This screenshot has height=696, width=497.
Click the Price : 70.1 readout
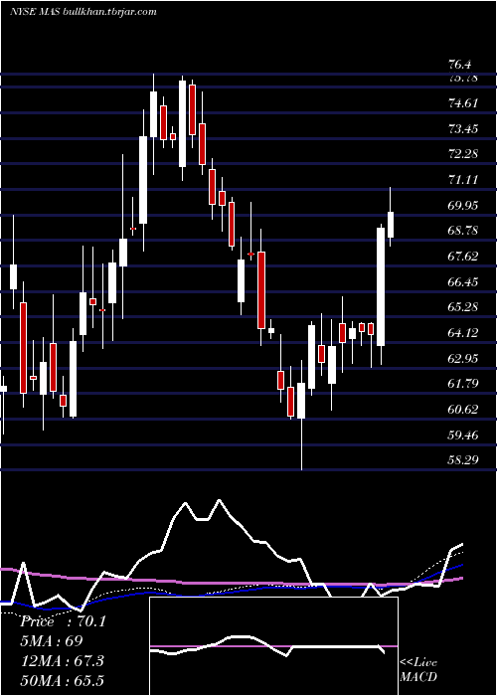point(63,621)
